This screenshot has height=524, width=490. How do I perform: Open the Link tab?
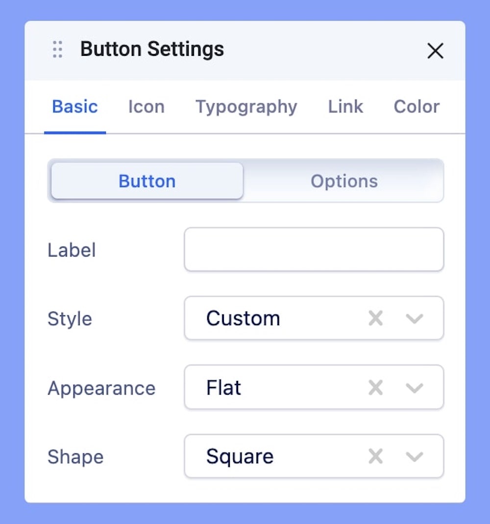coord(345,107)
